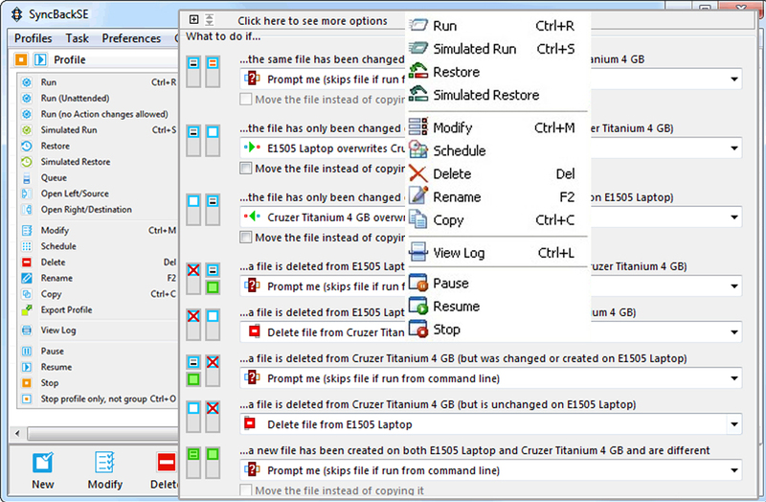Click the View Log printer icon in popup menu

(418, 253)
